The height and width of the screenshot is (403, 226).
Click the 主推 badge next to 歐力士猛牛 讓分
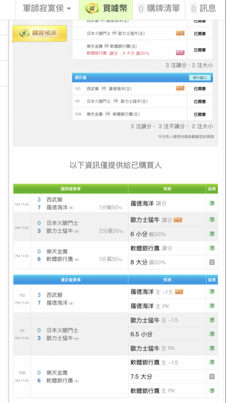178,220
